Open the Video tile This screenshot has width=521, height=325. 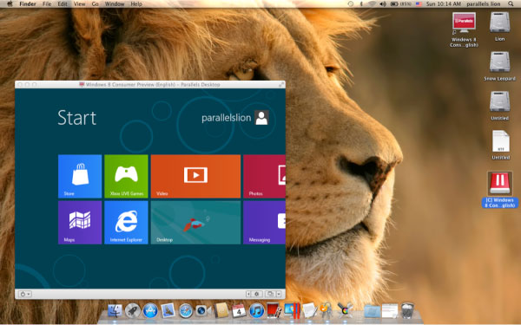[x=195, y=176]
